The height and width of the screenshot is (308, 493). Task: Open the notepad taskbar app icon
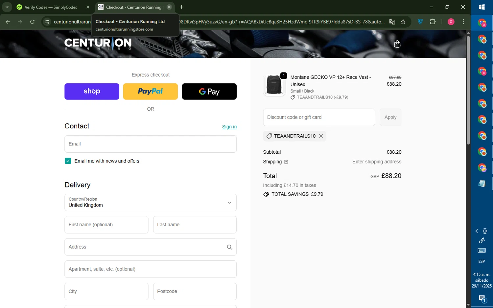tap(482, 184)
